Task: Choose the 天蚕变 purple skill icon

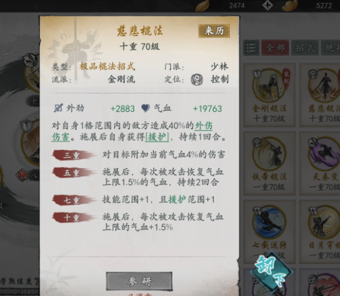Action: pyautogui.click(x=324, y=154)
